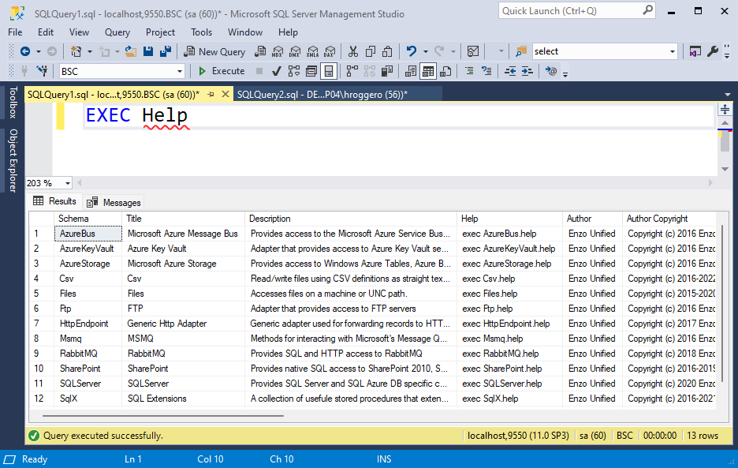Switch to the Messages tab
738x468 pixels.
[114, 202]
